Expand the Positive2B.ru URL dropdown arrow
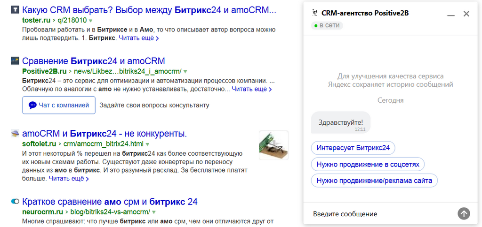 click(185, 72)
